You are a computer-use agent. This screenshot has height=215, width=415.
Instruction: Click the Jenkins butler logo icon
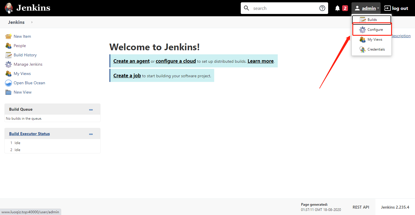tap(9, 8)
